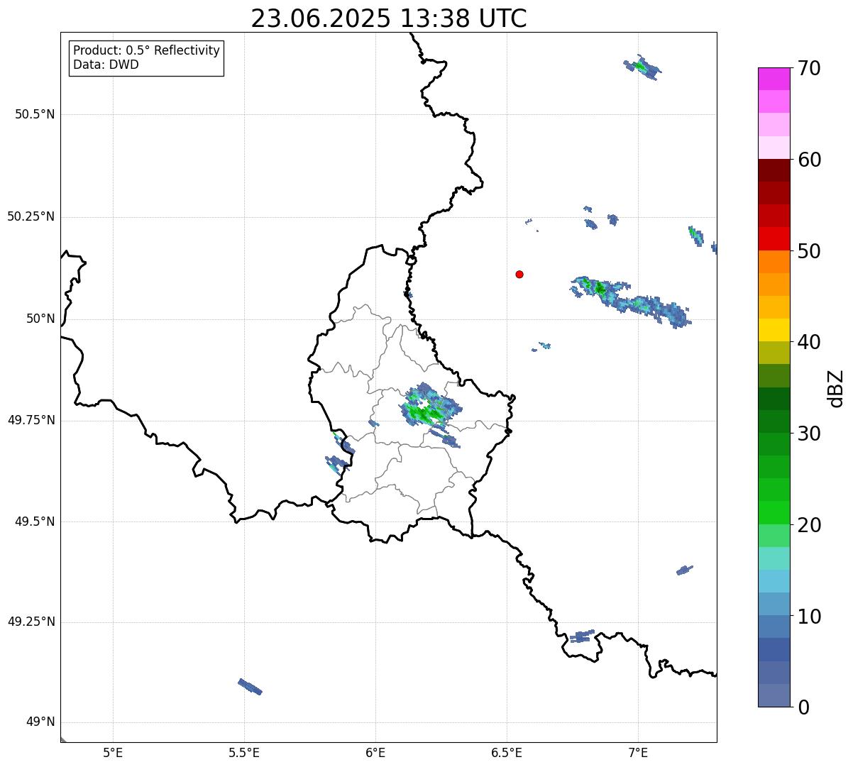Click the '6.5°E' longitude label
The image size is (853, 767).
click(x=507, y=753)
